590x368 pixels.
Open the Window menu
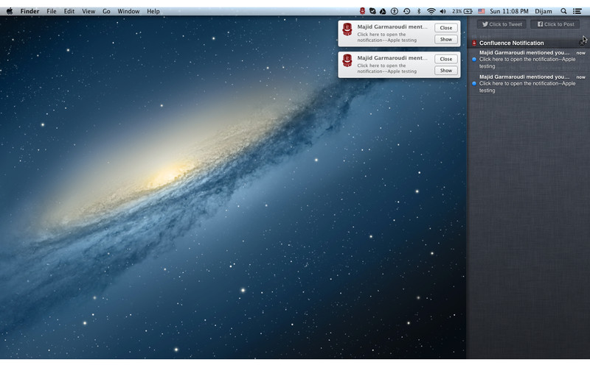click(128, 11)
